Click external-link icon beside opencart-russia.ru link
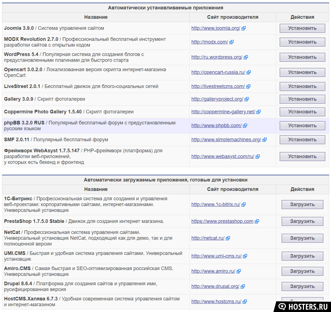This screenshot has width=331, height=312. tap(249, 73)
